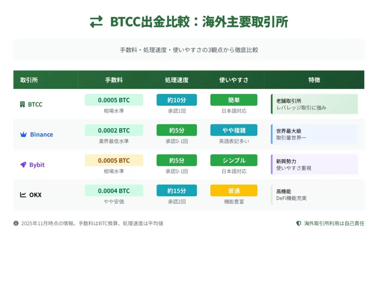This screenshot has width=378, height=302.
Task: Click Binance's 0.0002 BTC fee badge
Action: [x=114, y=130]
